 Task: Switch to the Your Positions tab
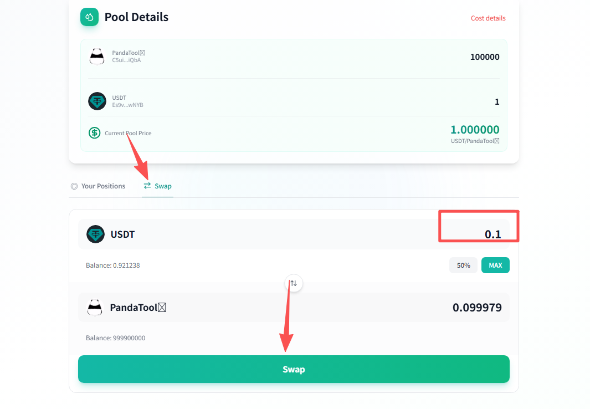(98, 186)
